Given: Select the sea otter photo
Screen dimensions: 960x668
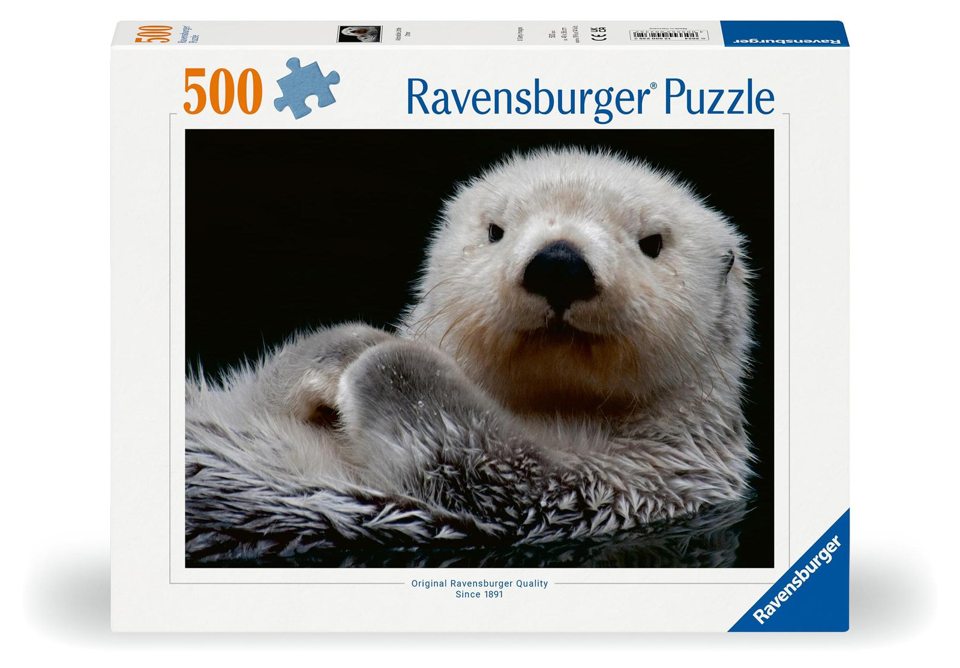Looking at the screenshot, I should 479,348.
